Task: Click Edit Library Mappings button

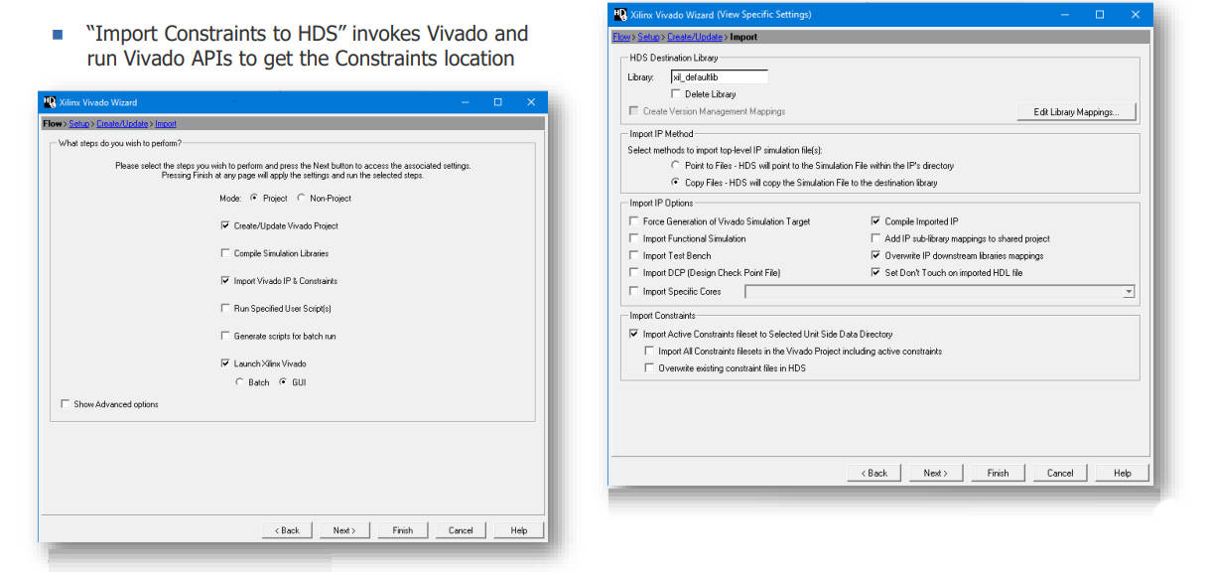Action: (1077, 112)
